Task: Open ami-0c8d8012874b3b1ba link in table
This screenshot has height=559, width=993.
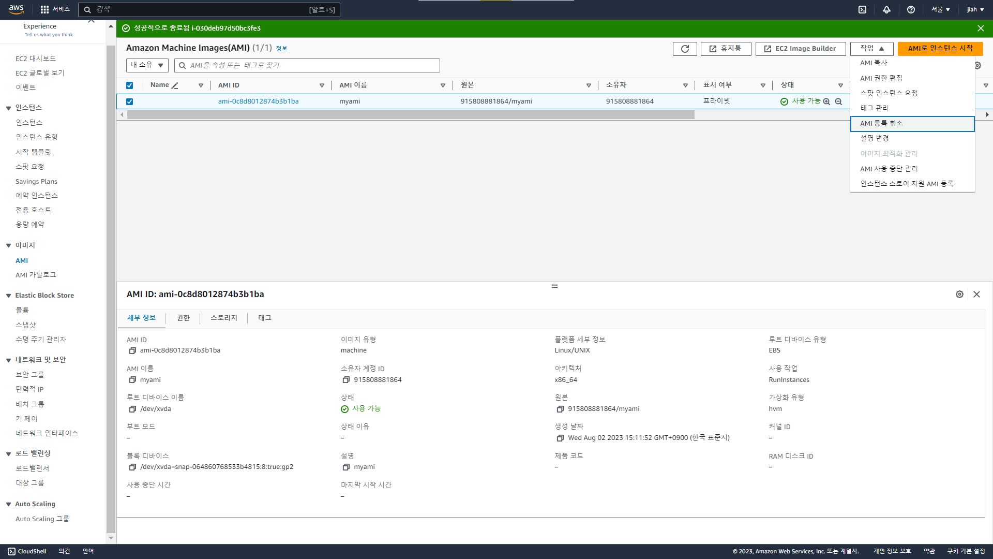Action: pyautogui.click(x=258, y=101)
